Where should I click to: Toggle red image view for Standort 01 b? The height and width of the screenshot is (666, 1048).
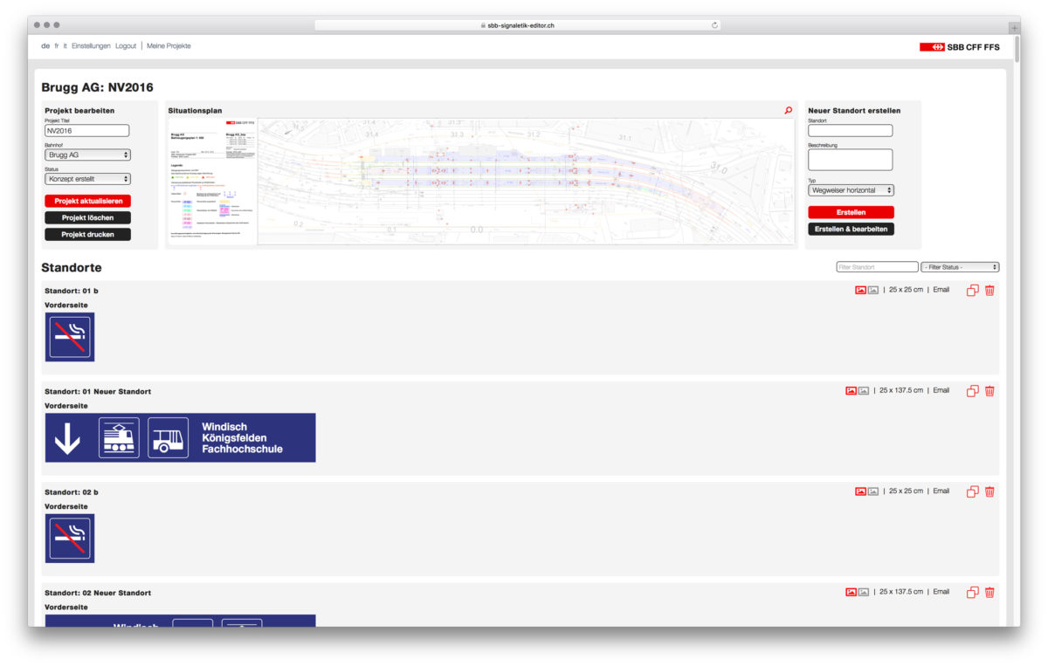[860, 291]
